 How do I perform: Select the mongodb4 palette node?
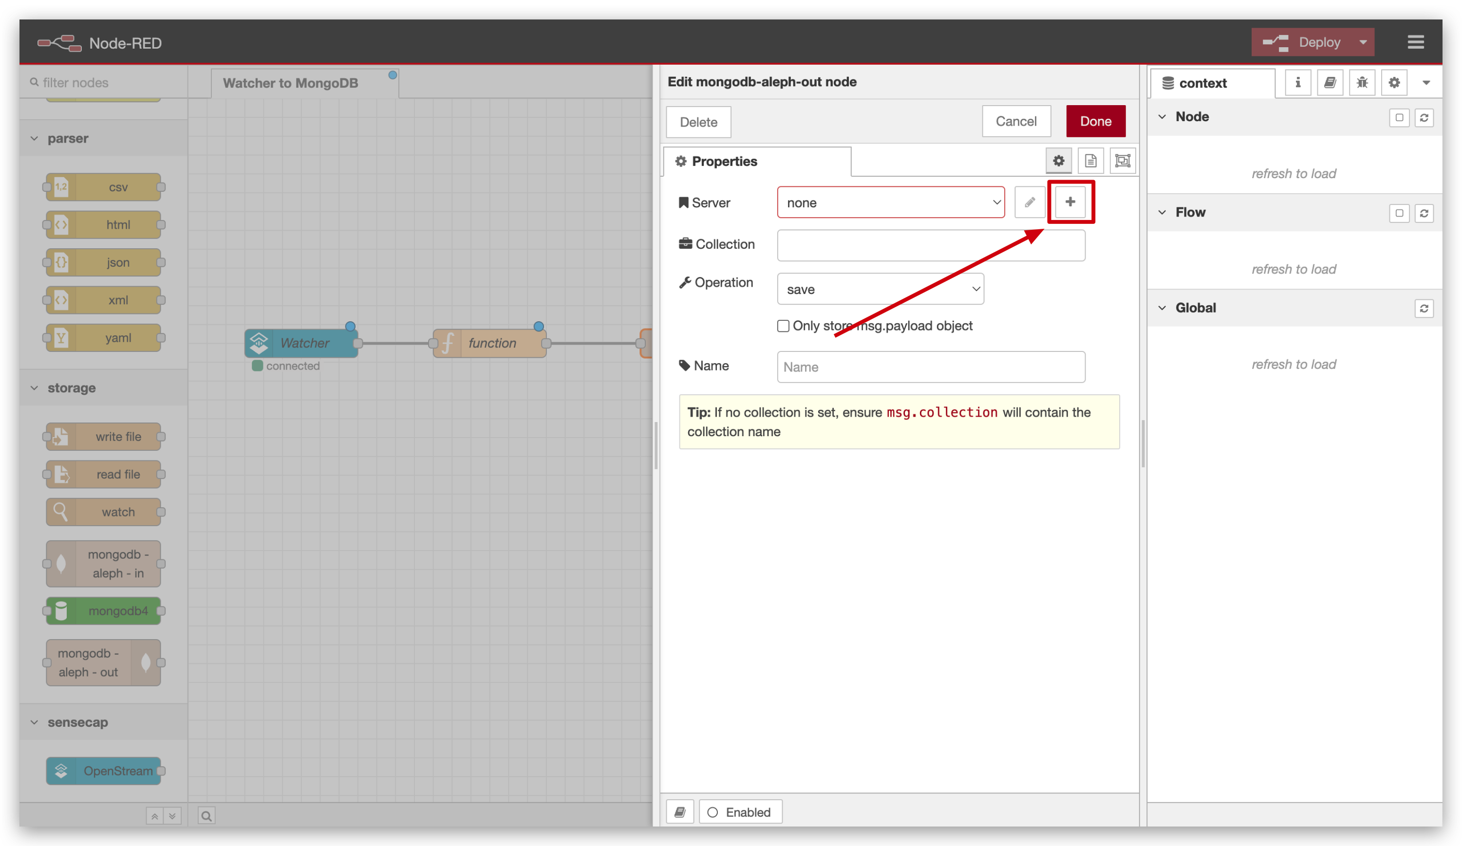point(103,610)
